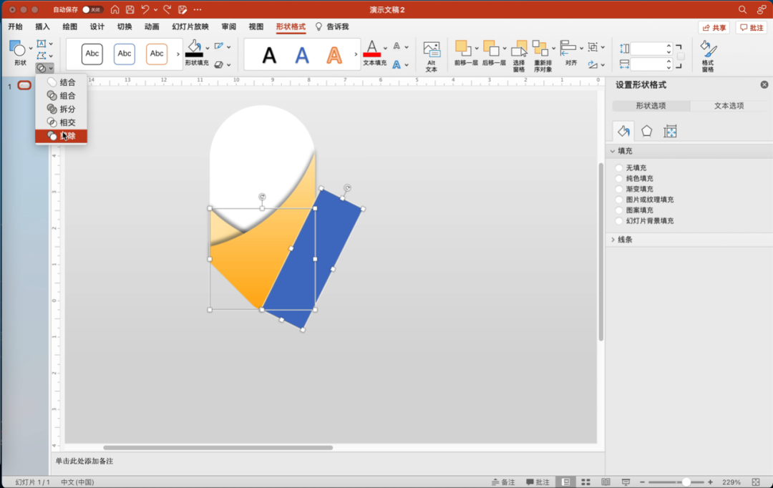Click the Save icon in title bar
Viewport: 773px width, 488px height.
point(130,9)
